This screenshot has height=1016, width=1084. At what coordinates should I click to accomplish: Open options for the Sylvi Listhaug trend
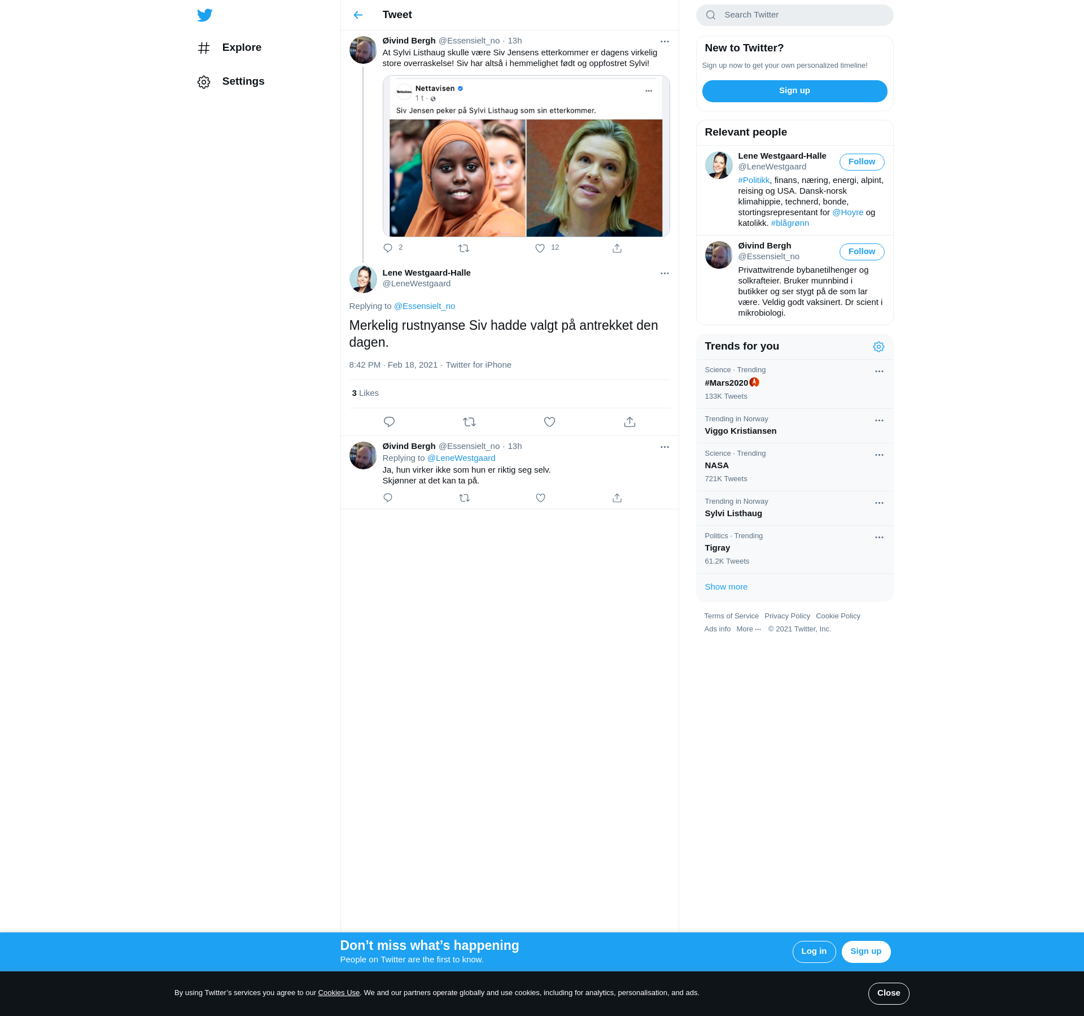tap(879, 503)
